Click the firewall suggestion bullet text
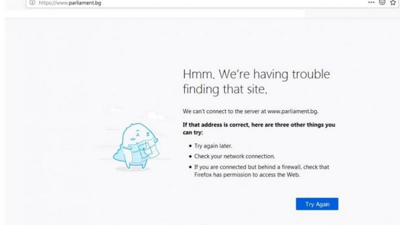The image size is (400, 225). pyautogui.click(x=261, y=167)
